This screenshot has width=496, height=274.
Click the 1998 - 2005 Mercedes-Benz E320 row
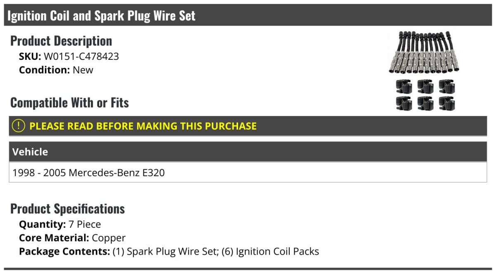pos(248,172)
